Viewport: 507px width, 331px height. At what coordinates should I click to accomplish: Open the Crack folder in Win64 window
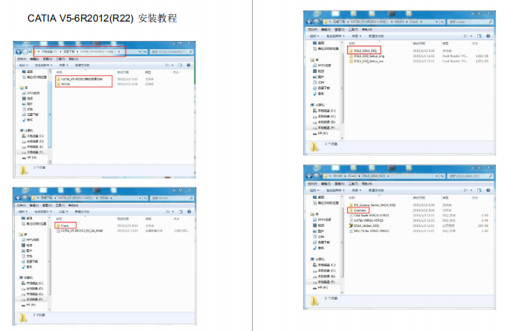(63, 225)
